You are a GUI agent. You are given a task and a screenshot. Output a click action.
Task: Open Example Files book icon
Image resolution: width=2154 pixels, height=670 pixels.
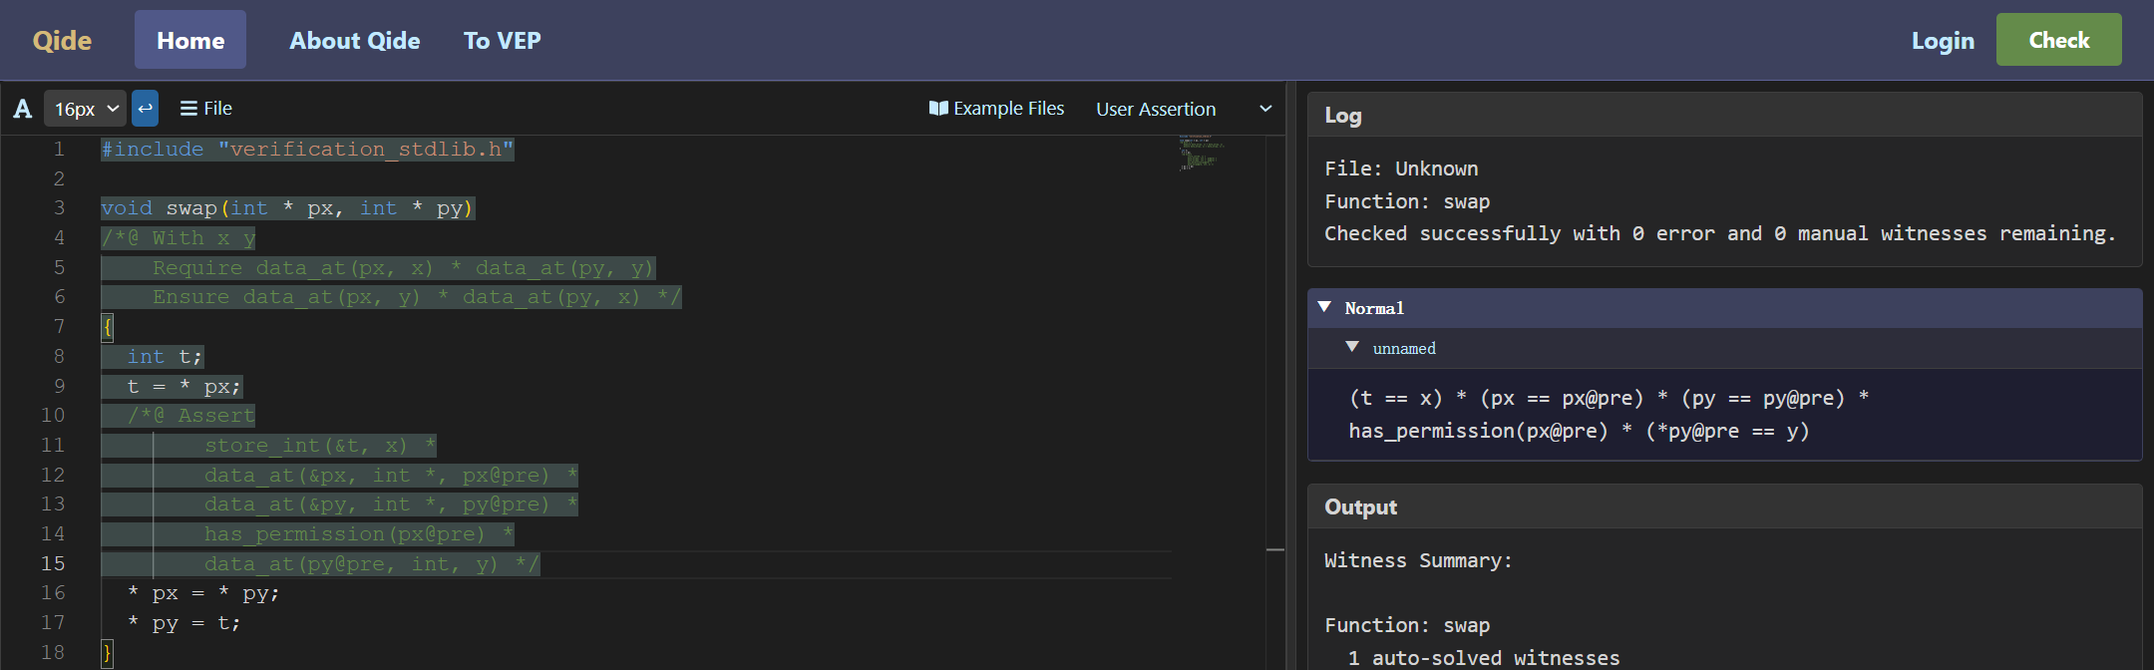click(938, 109)
